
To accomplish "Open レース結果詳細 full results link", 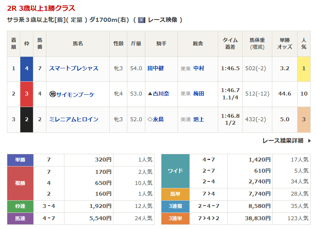I will 283,141.
